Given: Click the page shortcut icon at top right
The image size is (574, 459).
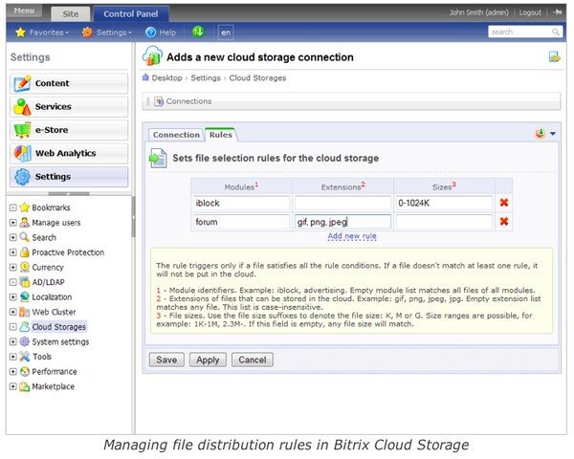Looking at the screenshot, I should 554,56.
